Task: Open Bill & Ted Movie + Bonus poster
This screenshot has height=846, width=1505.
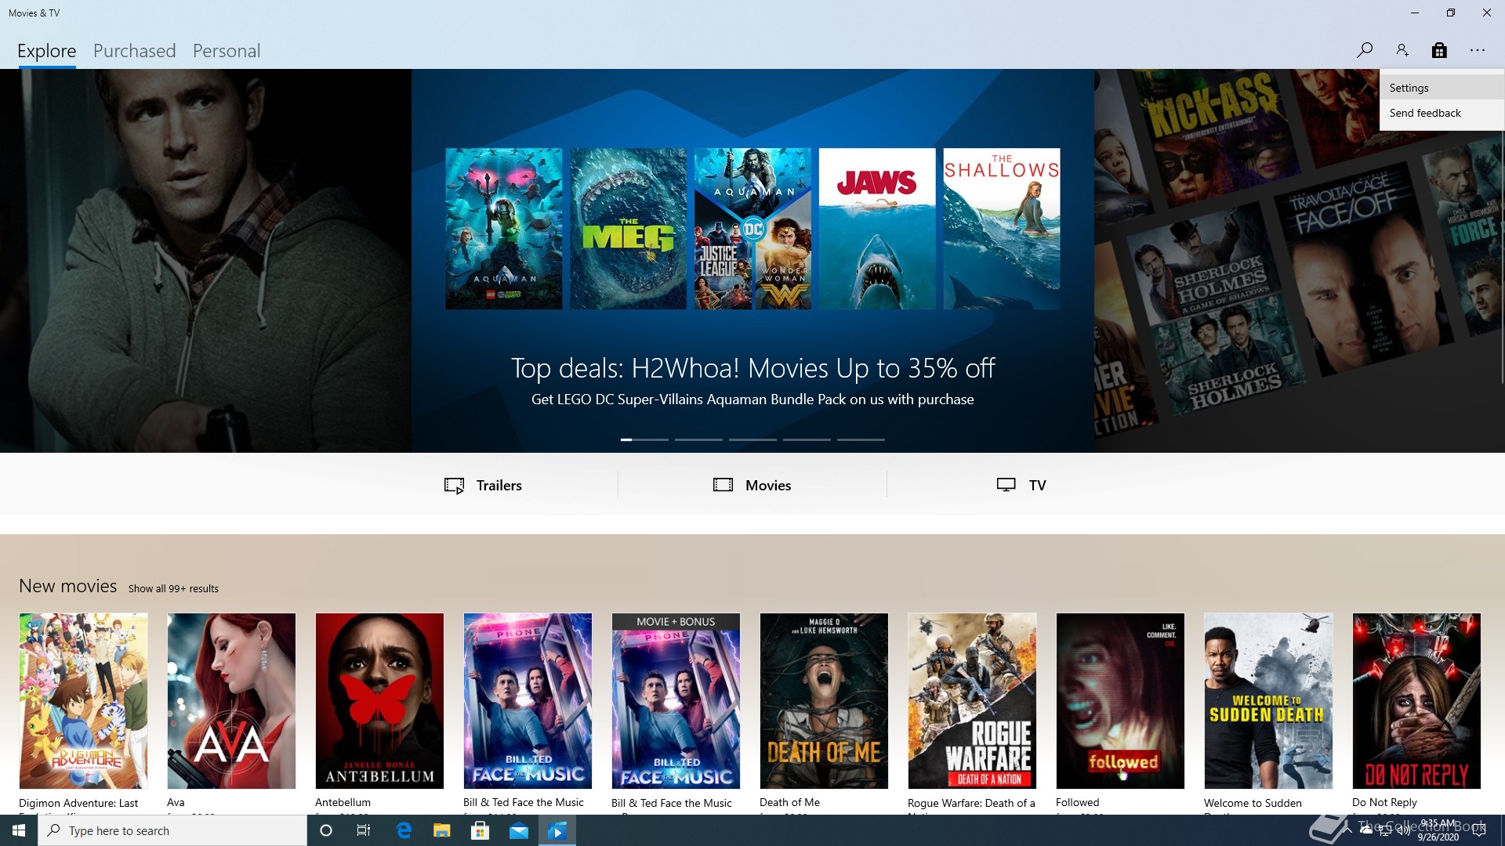Action: click(676, 701)
